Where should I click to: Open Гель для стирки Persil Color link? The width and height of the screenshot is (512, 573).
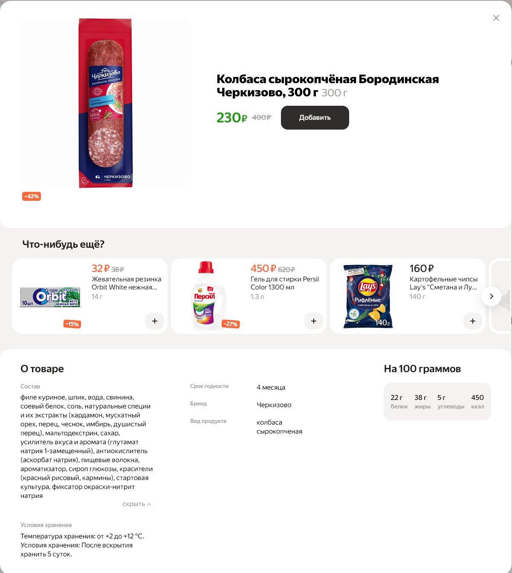point(285,283)
